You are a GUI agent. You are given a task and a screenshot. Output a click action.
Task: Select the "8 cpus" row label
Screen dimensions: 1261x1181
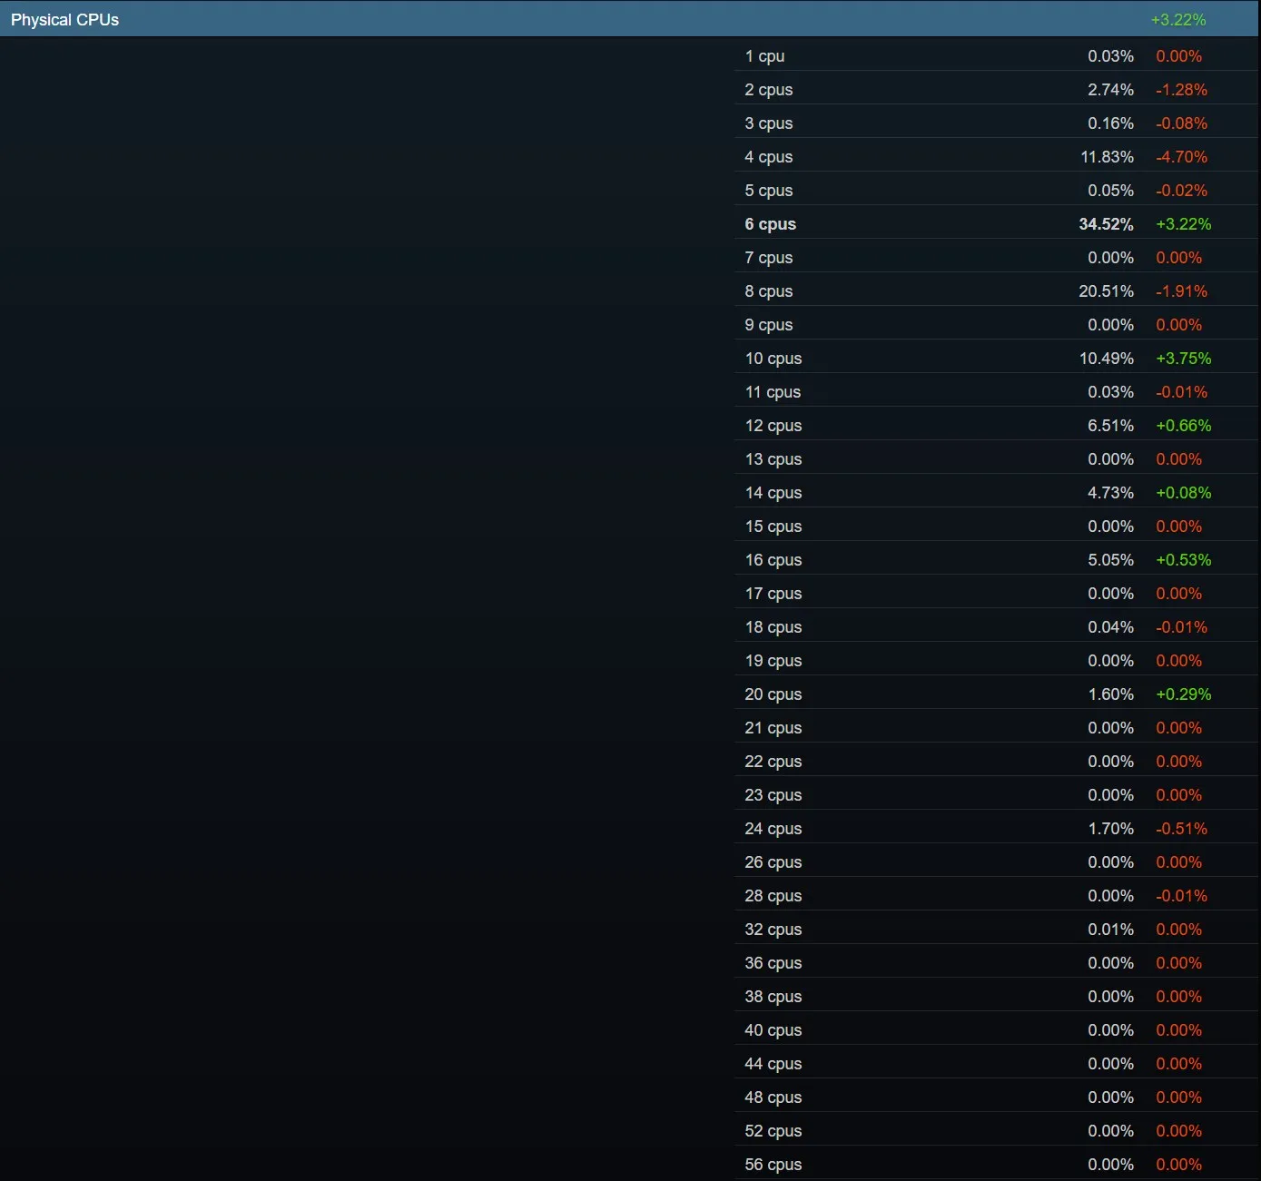[x=769, y=291]
